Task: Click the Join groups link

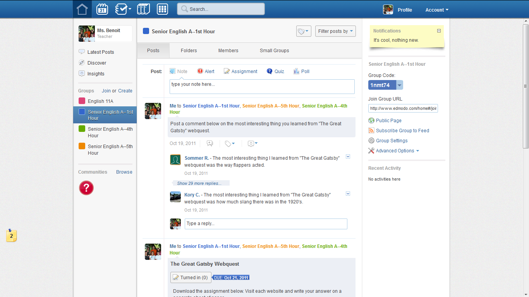Action: click(106, 91)
